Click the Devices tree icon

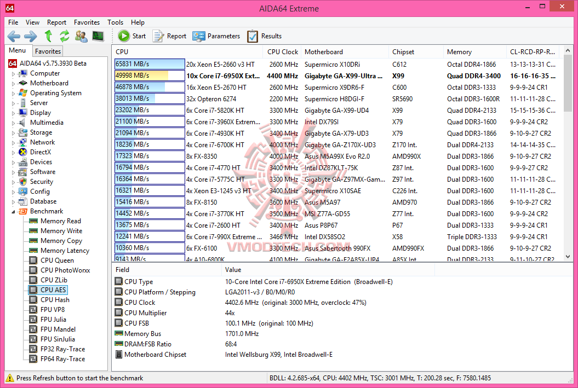point(23,162)
